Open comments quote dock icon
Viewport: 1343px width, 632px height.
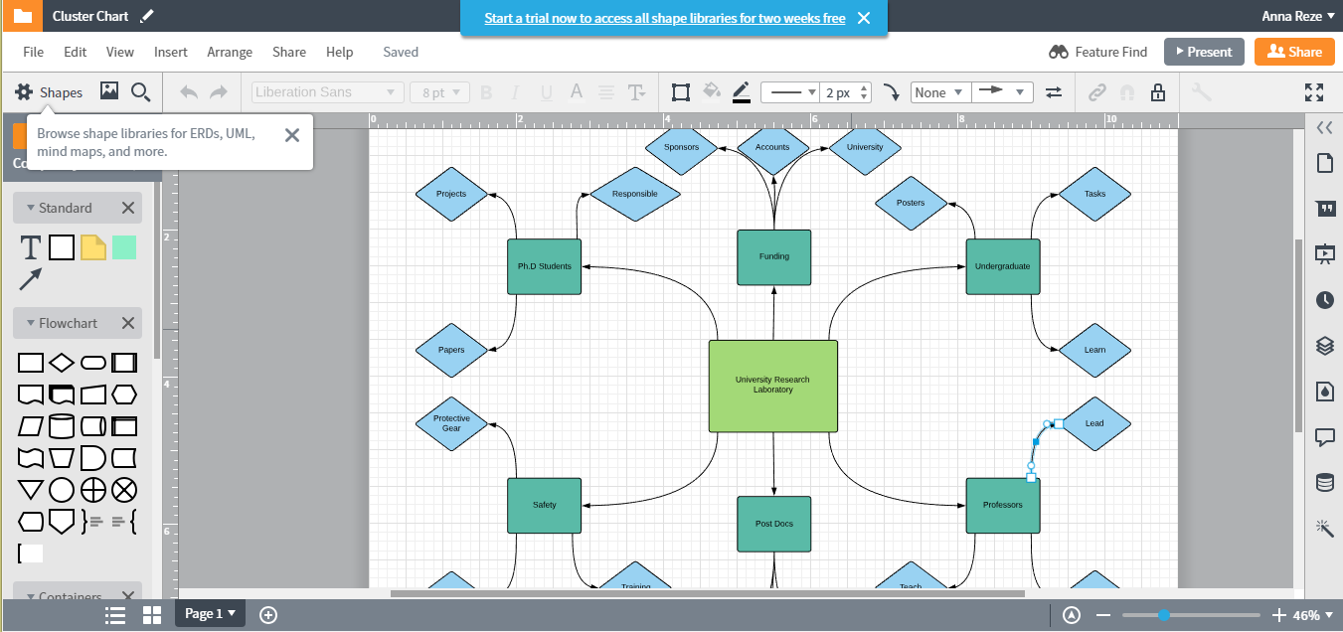click(x=1324, y=209)
